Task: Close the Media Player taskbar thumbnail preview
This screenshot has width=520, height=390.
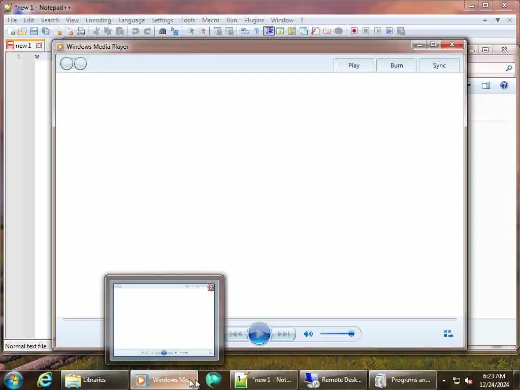Action: (x=211, y=287)
